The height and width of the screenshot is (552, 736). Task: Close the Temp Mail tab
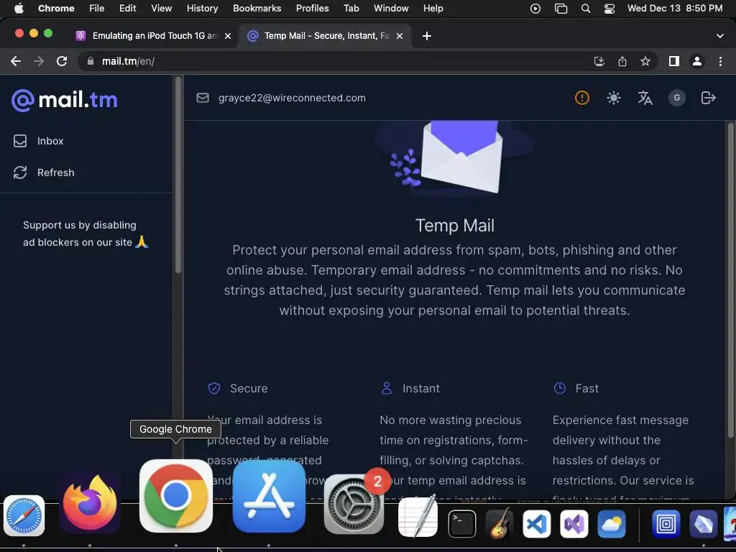click(400, 36)
